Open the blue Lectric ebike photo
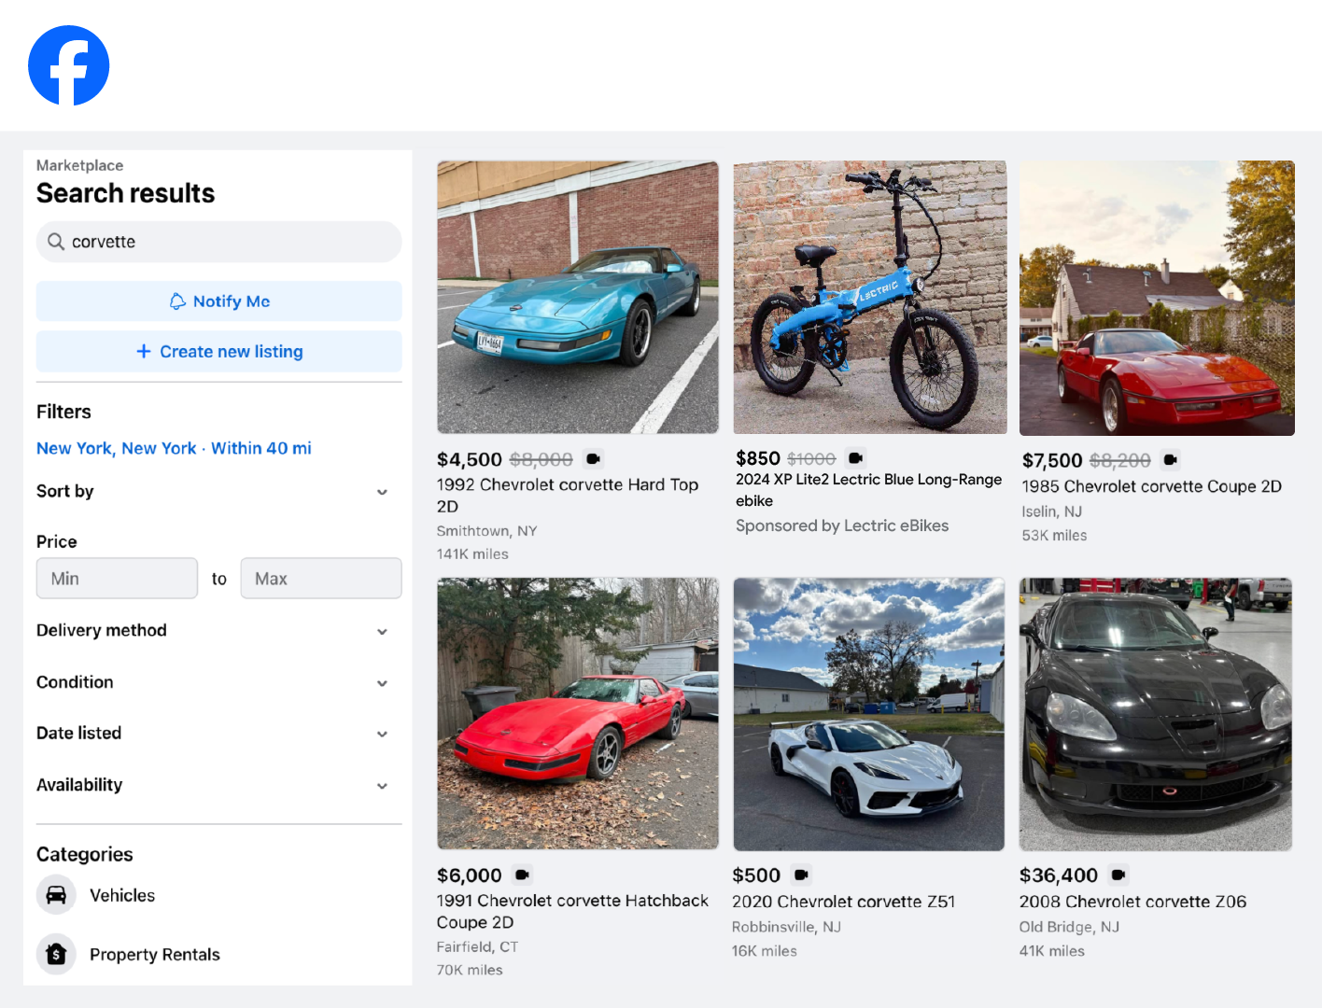This screenshot has width=1322, height=1008. click(x=870, y=297)
